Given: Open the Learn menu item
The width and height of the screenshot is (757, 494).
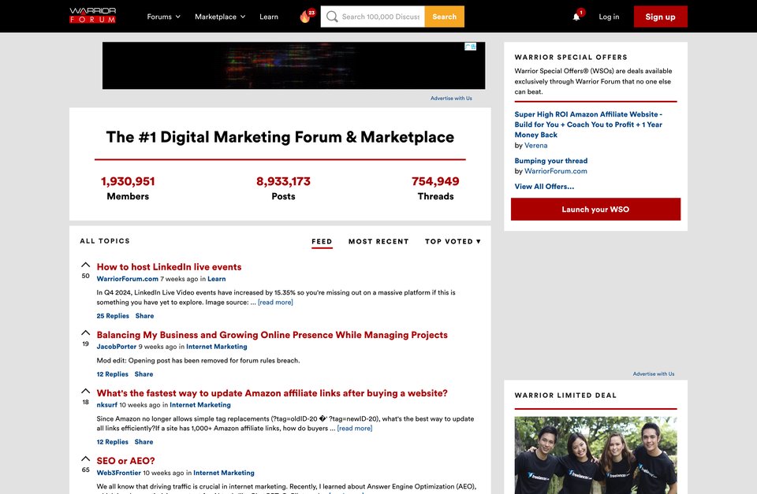Looking at the screenshot, I should pos(269,17).
